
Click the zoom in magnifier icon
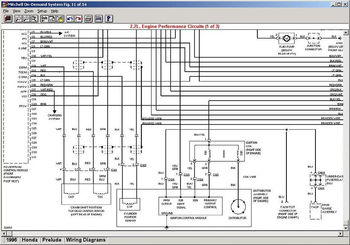pyautogui.click(x=26, y=19)
